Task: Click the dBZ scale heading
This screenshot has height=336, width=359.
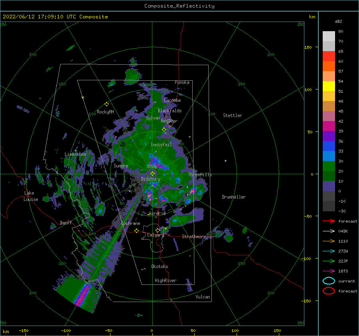Action: (x=338, y=21)
